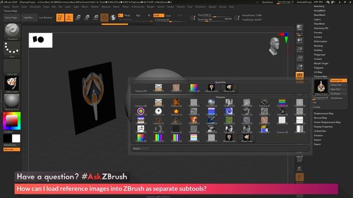Select the Scale gizmo tool
Viewport: 353px width, 198px height.
(87, 18)
